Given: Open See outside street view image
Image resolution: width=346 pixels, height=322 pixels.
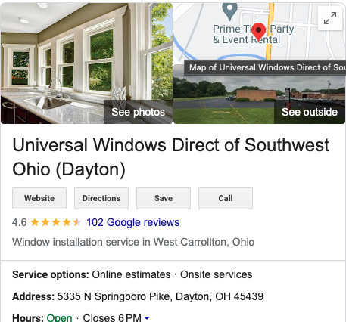Looking at the screenshot, I should (310, 112).
